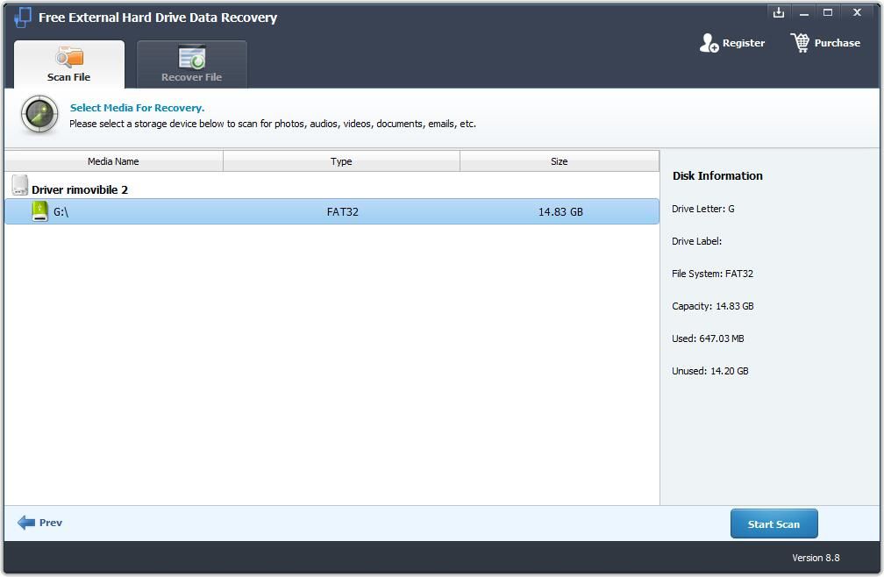Click the Disk Information panel heading
Image resolution: width=884 pixels, height=577 pixels.
[717, 175]
